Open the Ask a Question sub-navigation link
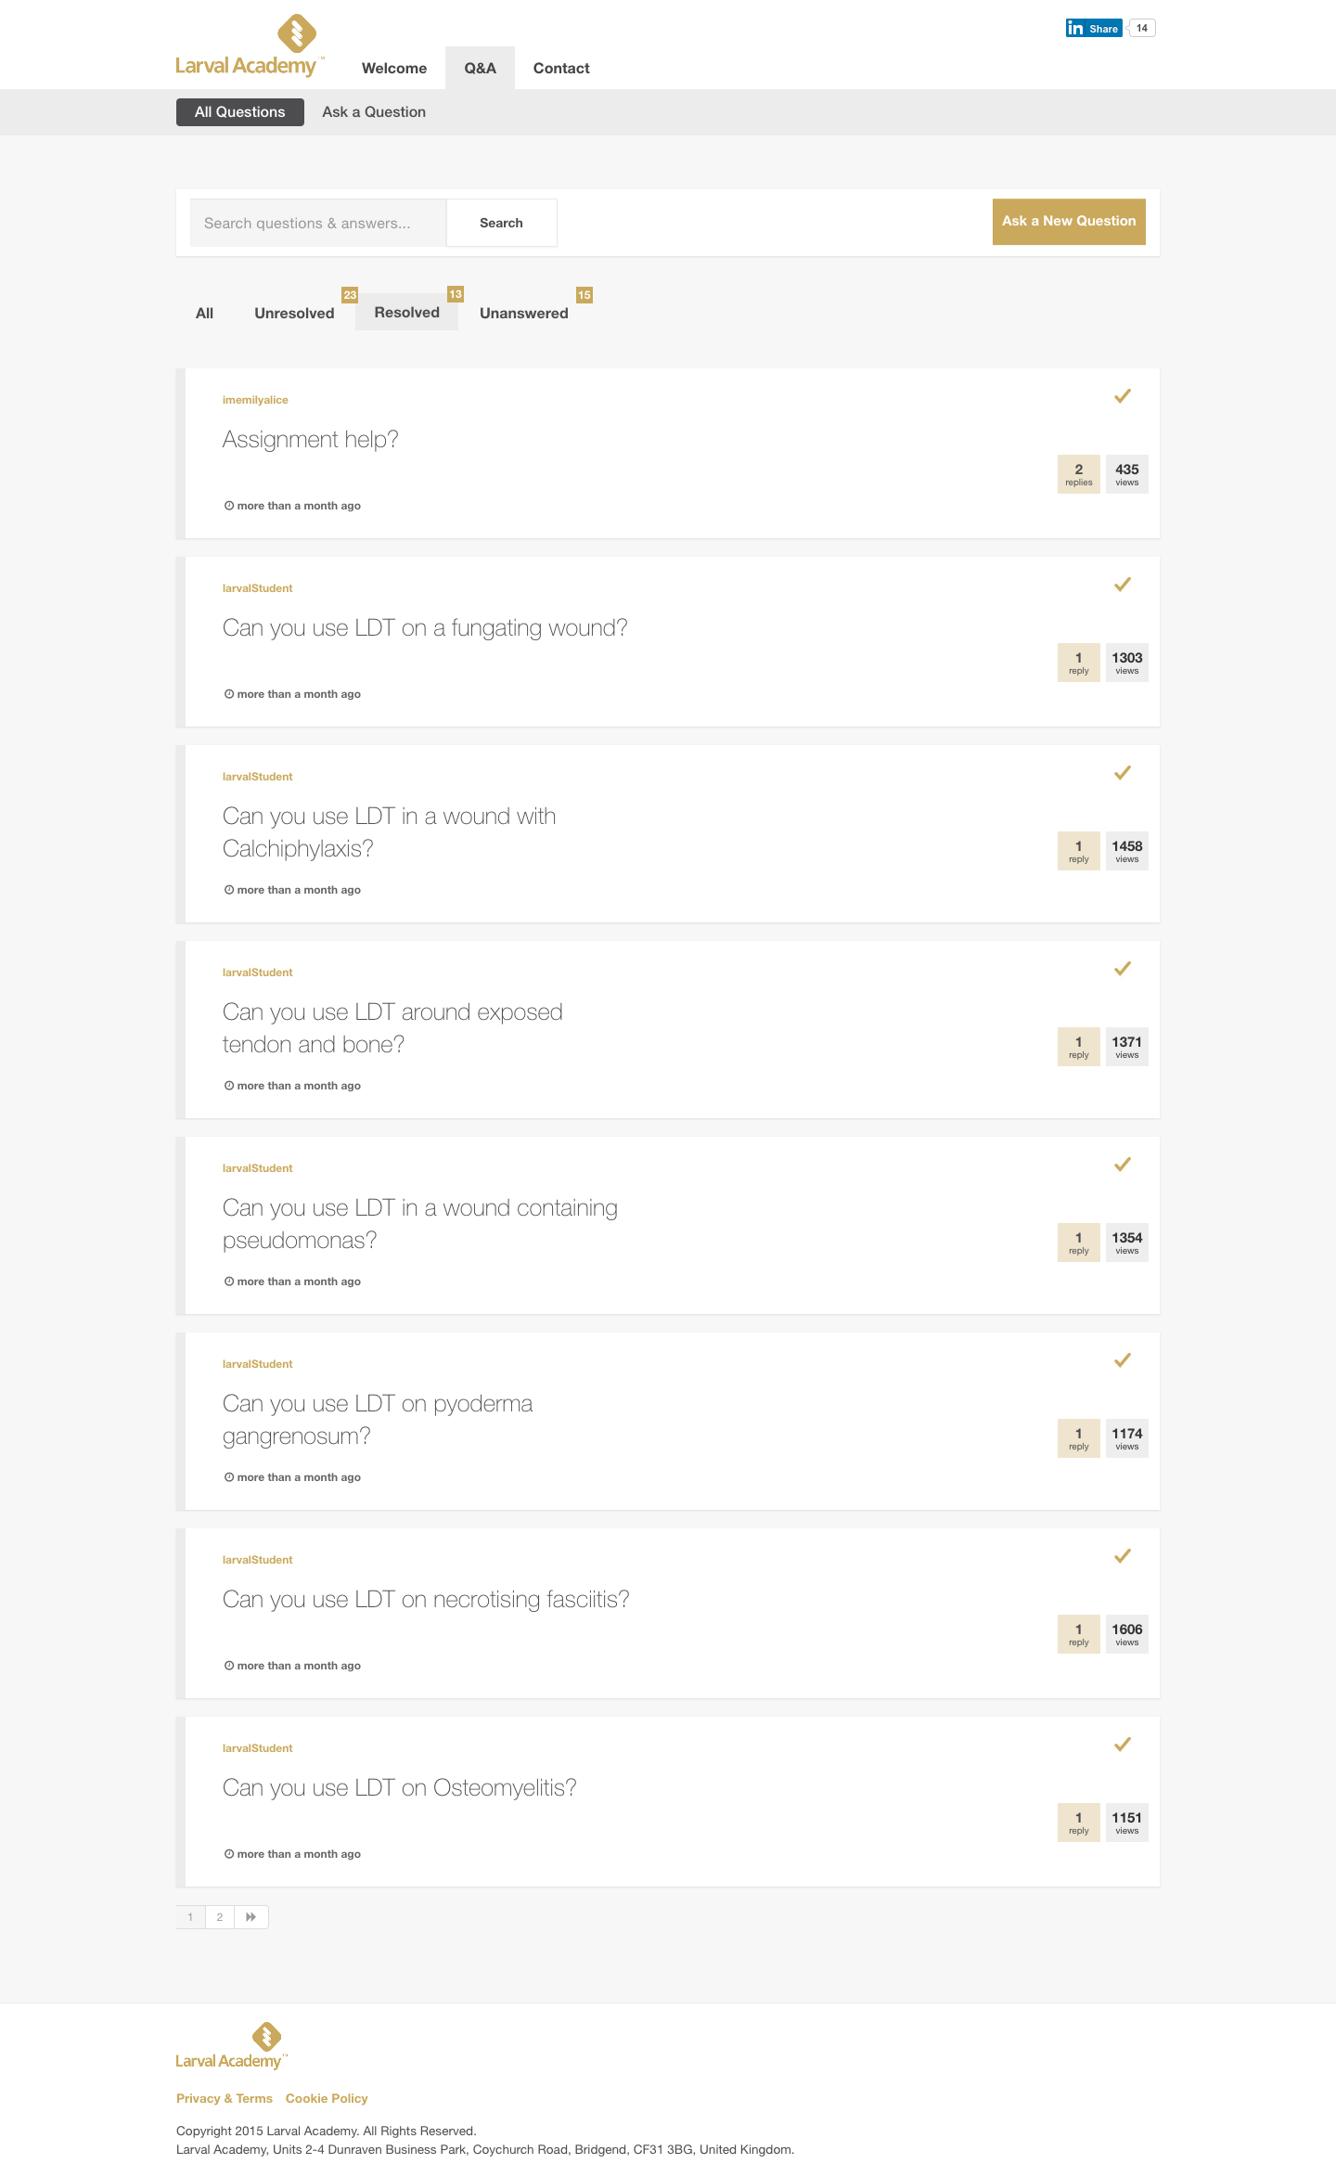 (374, 112)
